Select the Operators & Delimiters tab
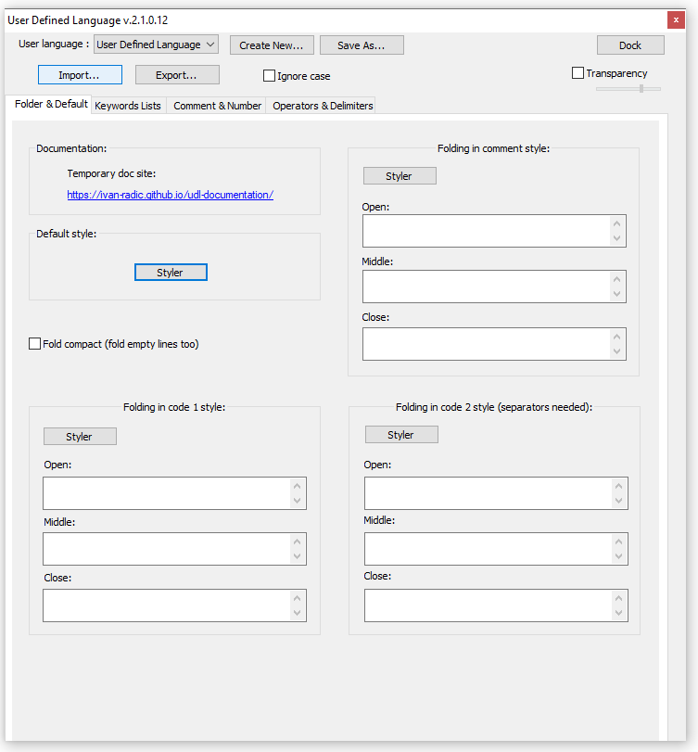698x752 pixels. (323, 106)
